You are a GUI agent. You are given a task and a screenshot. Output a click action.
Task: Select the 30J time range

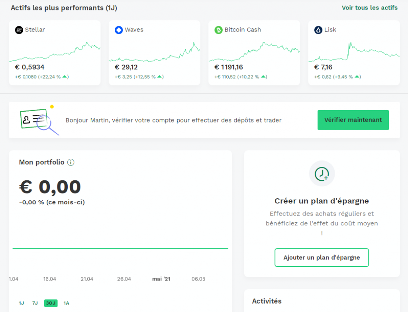pyautogui.click(x=51, y=303)
